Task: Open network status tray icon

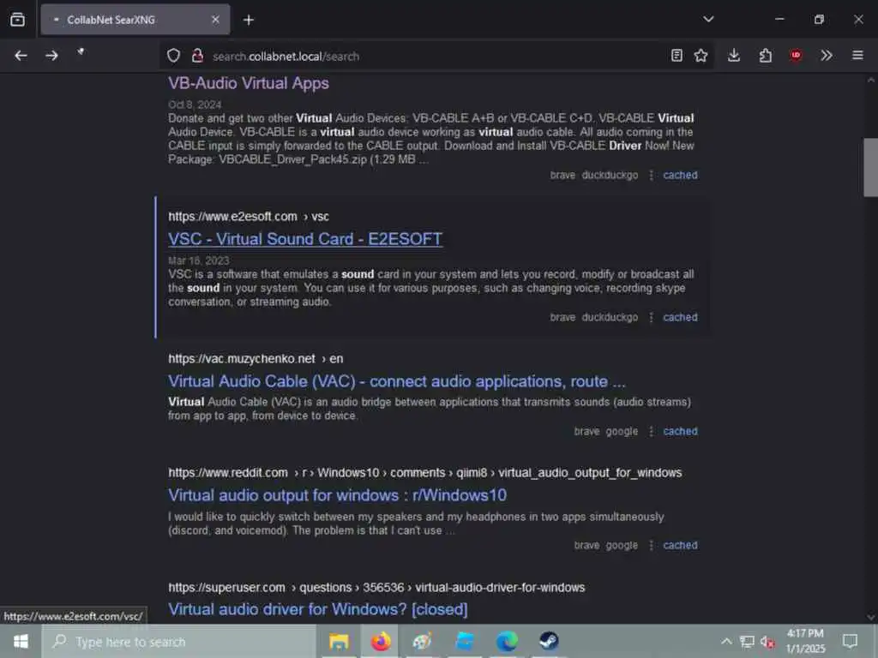Action: pos(747,642)
